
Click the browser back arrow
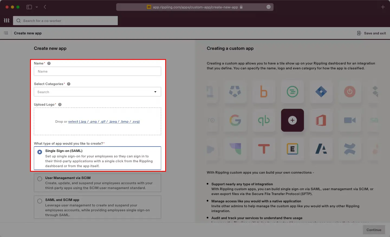click(45, 7)
